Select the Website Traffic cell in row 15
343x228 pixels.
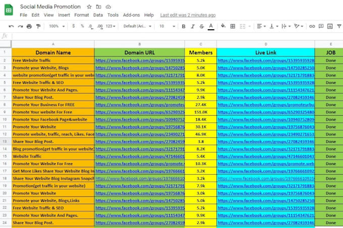pos(53,156)
